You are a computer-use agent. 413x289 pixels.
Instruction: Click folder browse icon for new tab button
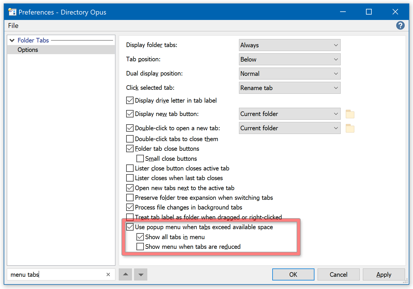pos(350,114)
